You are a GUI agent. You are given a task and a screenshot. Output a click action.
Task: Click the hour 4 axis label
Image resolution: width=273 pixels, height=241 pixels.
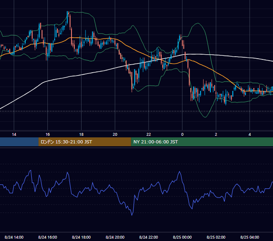click(250, 135)
